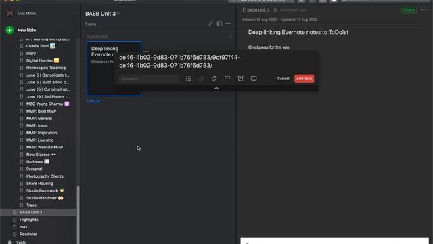This screenshot has width=433, height=244.
Task: Open the Travel notebook
Action: point(32,205)
